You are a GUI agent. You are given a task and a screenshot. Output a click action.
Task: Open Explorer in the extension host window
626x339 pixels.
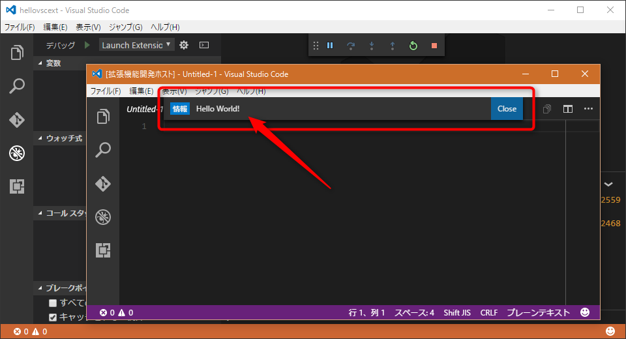103,117
